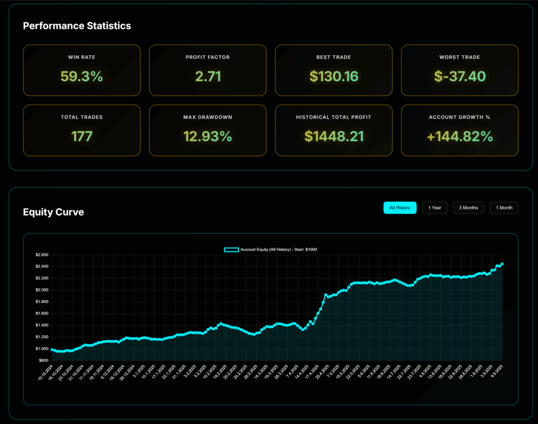Switch to the 1 Month range
The height and width of the screenshot is (424, 538).
click(x=504, y=208)
